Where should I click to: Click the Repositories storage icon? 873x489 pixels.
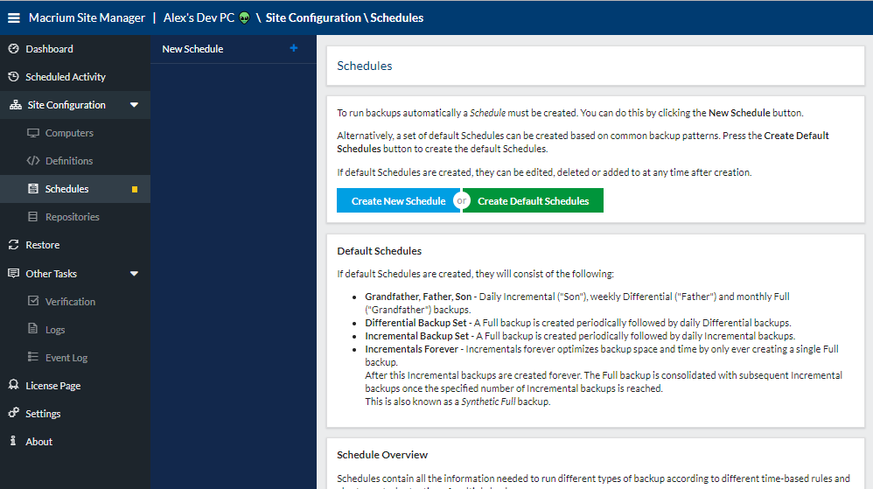point(33,217)
